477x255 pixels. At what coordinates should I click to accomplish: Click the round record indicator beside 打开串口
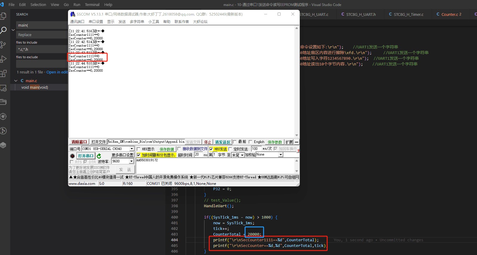(72, 156)
